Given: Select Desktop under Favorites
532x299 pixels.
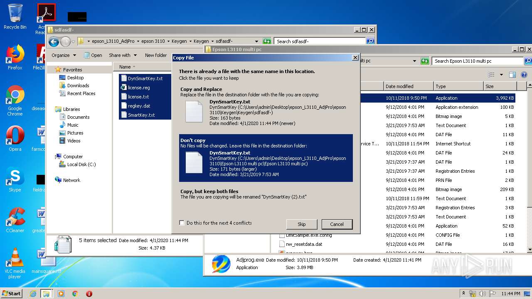Looking at the screenshot, I should [x=75, y=78].
